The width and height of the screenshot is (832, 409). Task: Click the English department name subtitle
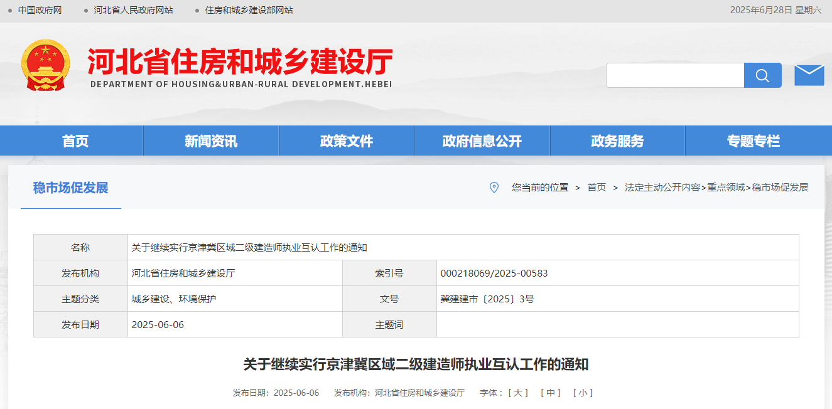click(x=241, y=84)
